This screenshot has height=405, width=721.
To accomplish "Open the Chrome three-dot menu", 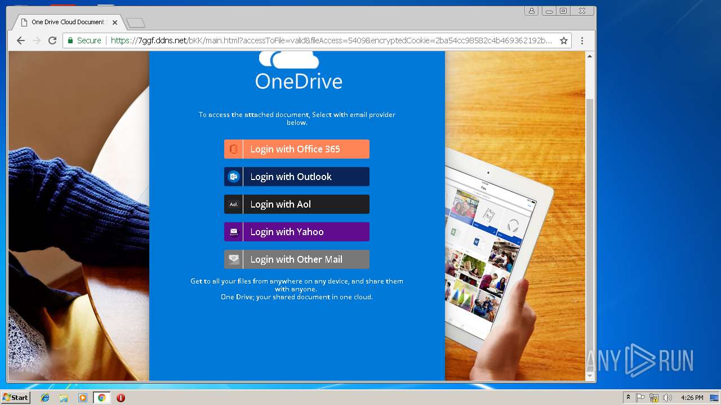I will [x=582, y=40].
